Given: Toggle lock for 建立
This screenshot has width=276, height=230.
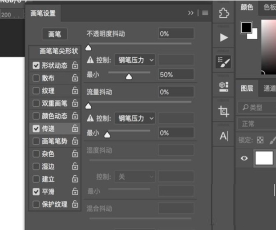Looking at the screenshot, I should pyautogui.click(x=75, y=179).
